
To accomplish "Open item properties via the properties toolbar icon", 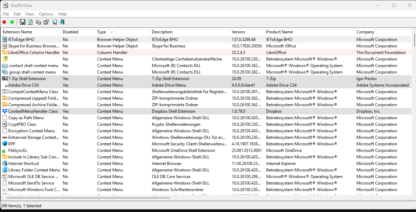I will click(46, 22).
